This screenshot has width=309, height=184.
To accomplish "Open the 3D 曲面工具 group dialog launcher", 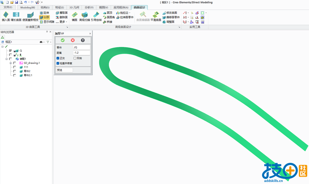I will point(67,27).
